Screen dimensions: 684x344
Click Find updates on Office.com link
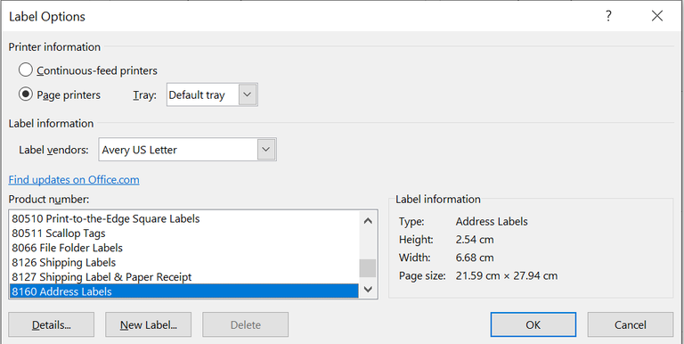(74, 180)
